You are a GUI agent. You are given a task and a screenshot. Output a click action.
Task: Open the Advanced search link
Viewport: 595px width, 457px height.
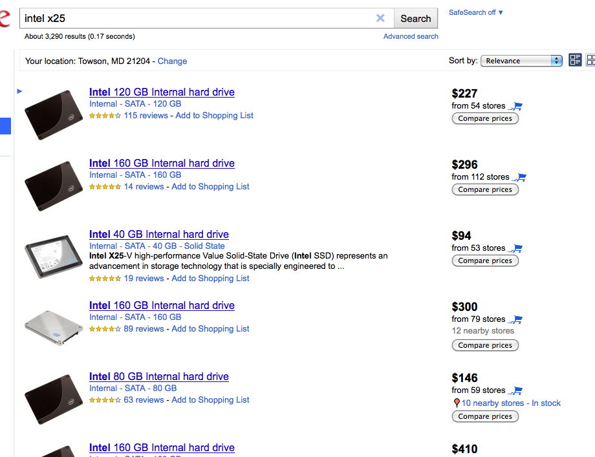(x=411, y=36)
